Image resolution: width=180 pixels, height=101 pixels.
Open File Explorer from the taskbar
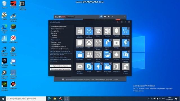click(x=55, y=98)
